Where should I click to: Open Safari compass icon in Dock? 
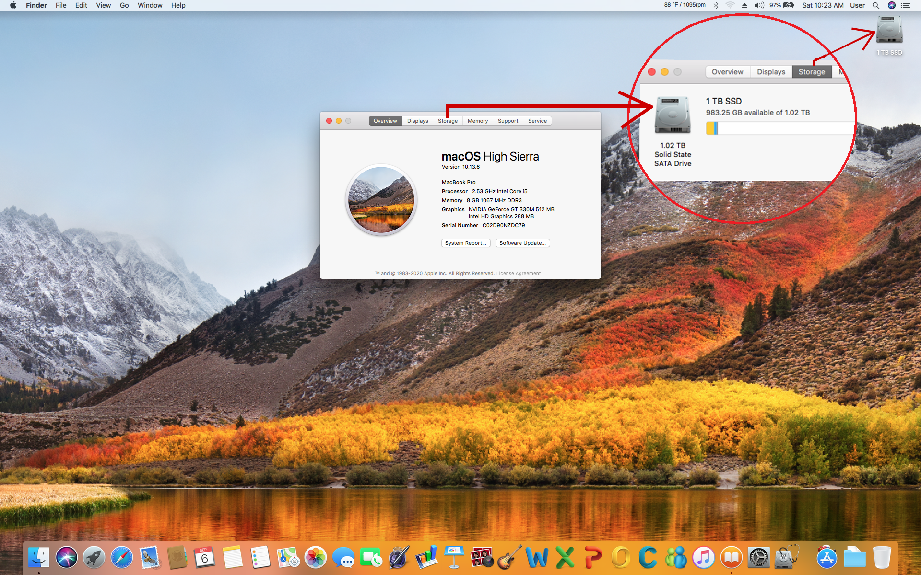[122, 558]
